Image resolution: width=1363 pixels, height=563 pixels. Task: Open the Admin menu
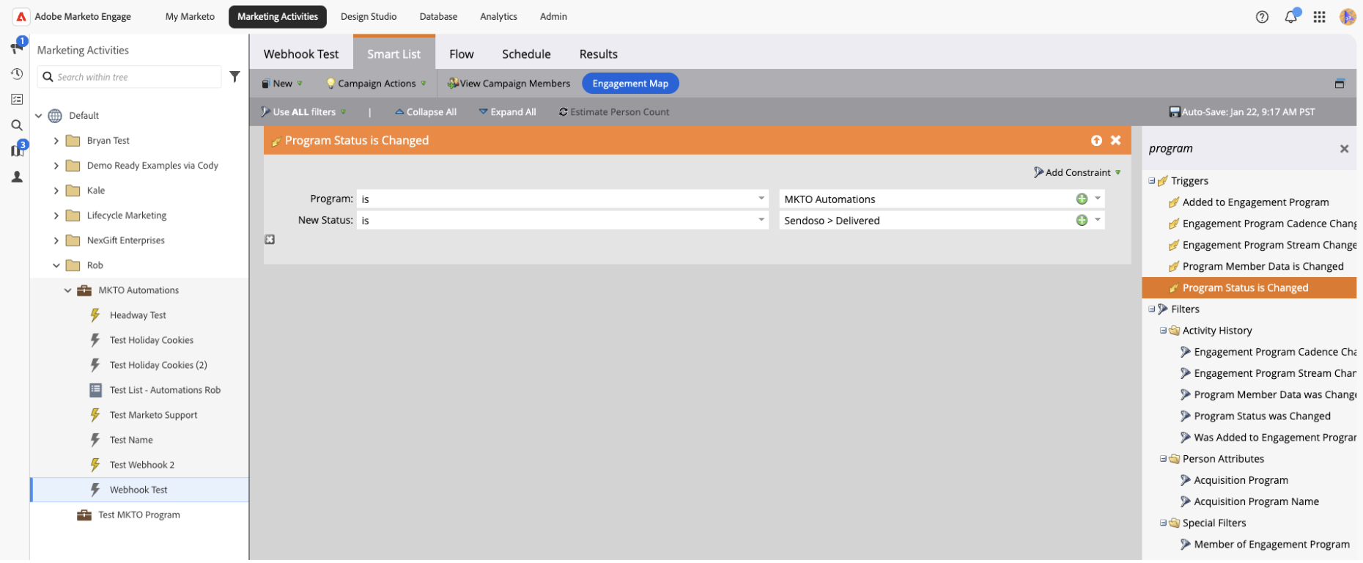[553, 16]
